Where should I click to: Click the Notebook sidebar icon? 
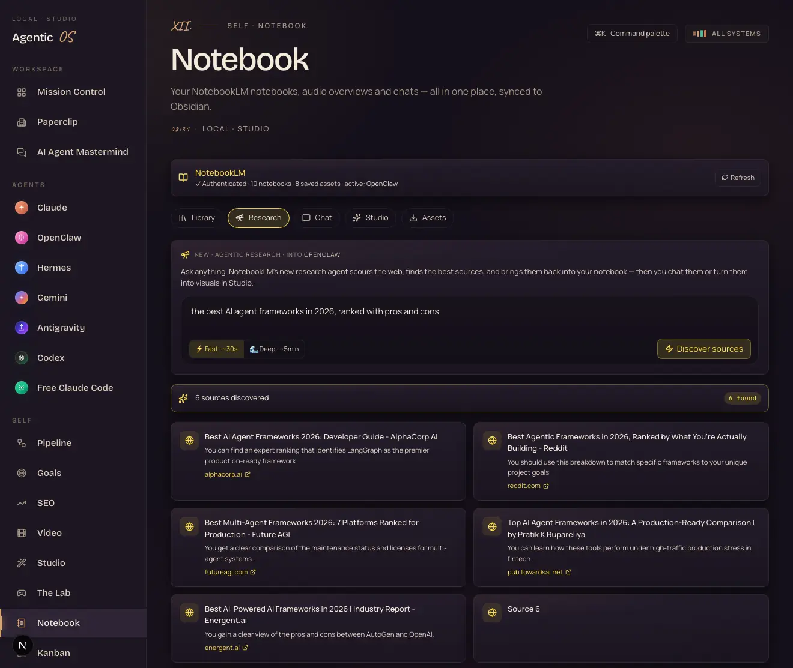click(x=22, y=623)
